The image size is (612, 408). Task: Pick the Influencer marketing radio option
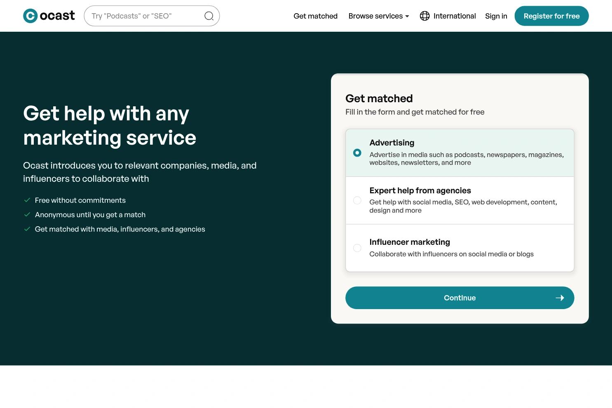coord(357,248)
